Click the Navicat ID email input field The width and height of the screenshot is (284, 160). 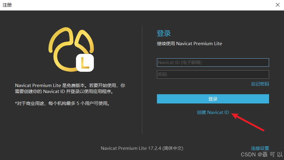tap(213, 63)
